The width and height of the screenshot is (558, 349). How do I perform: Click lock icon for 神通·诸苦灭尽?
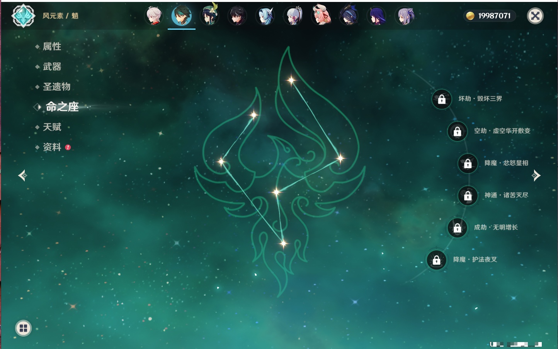tap(468, 196)
